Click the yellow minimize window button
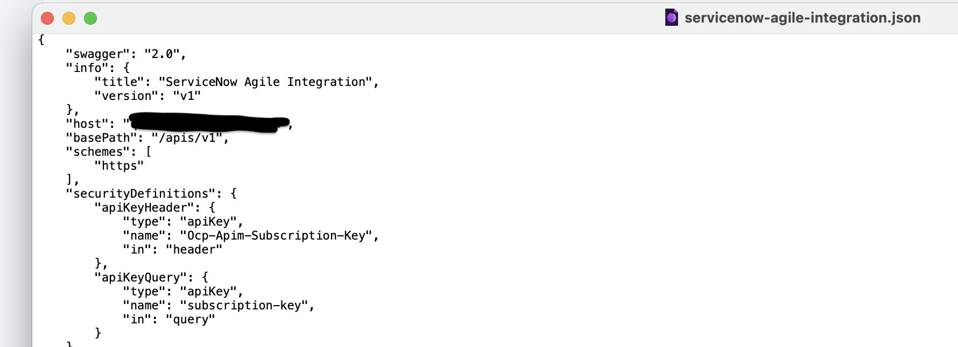Viewport: 958px width, 347px height. click(x=69, y=18)
